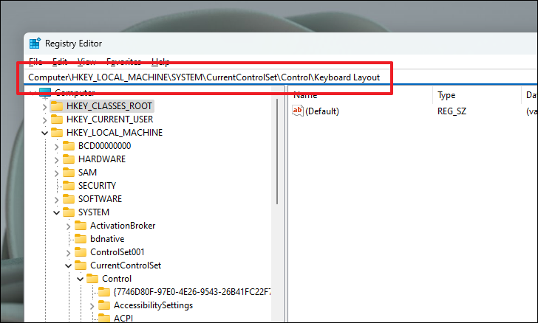Expand the BCD00000000 chevron
The height and width of the screenshot is (323, 538).
pyautogui.click(x=57, y=147)
